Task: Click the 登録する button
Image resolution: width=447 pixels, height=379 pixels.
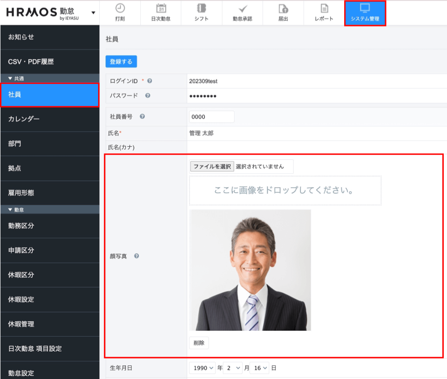Action: point(121,61)
